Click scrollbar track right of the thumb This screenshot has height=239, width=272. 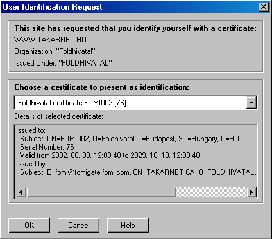click(212, 192)
